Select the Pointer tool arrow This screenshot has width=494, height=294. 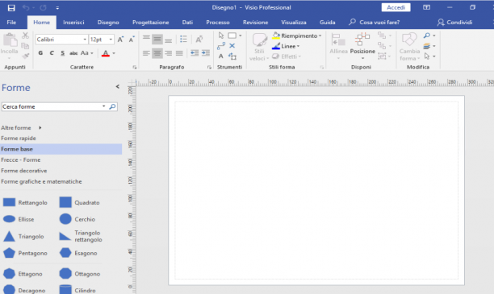tap(221, 35)
